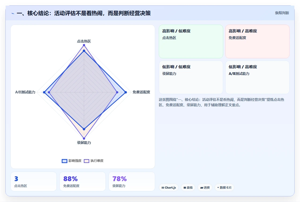Click the 执行难度 legend label
Viewport: 300px width, 202px height.
coord(97,161)
